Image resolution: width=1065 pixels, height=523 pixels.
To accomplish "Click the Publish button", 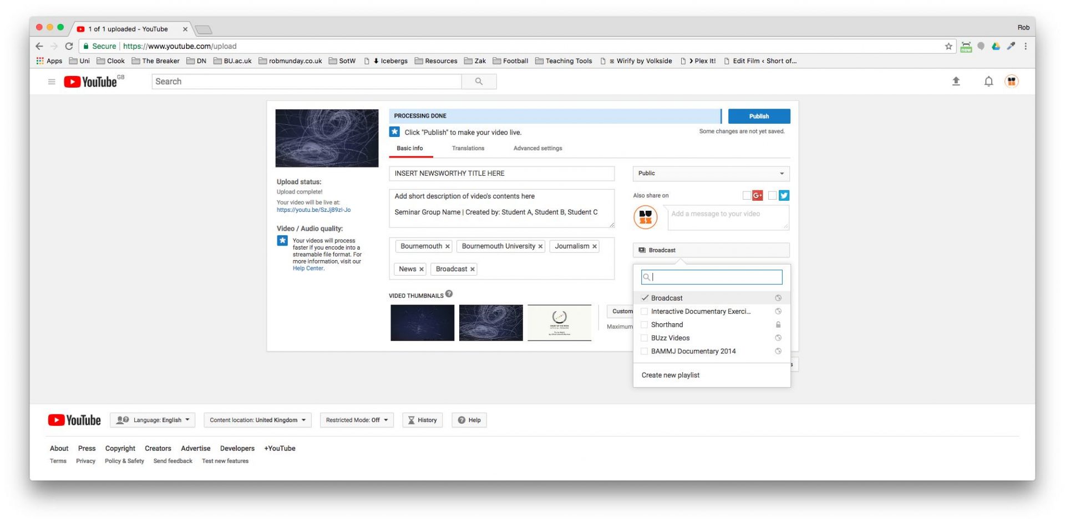I will click(759, 116).
